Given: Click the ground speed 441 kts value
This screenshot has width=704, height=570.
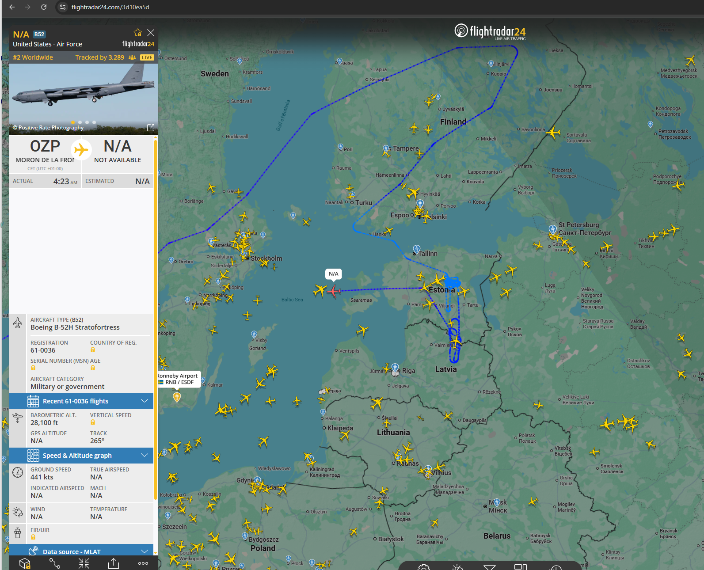Looking at the screenshot, I should pos(42,477).
